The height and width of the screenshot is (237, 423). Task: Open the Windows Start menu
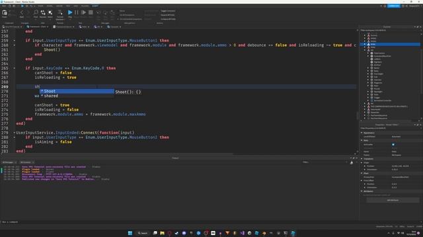130,233
